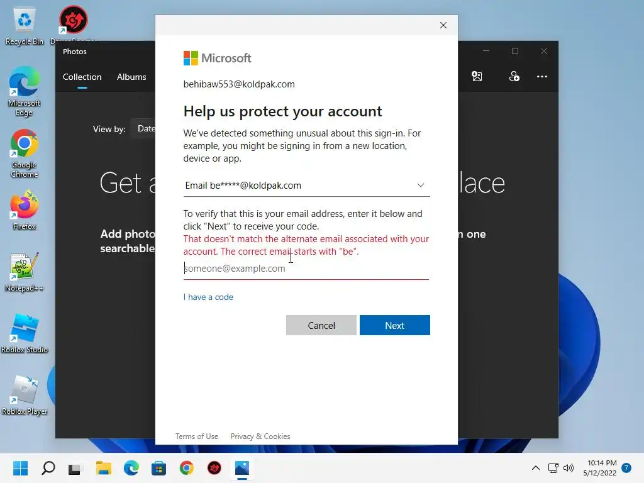
Task: Open File Explorer from taskbar
Action: click(x=104, y=468)
